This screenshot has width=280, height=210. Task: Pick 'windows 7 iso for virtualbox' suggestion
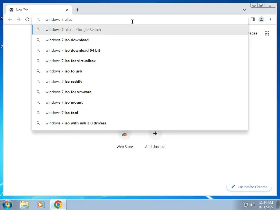coord(140,61)
